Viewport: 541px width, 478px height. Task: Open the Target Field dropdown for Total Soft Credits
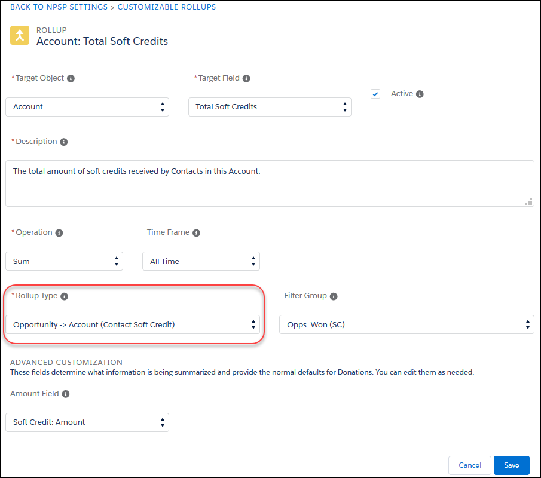coord(269,106)
